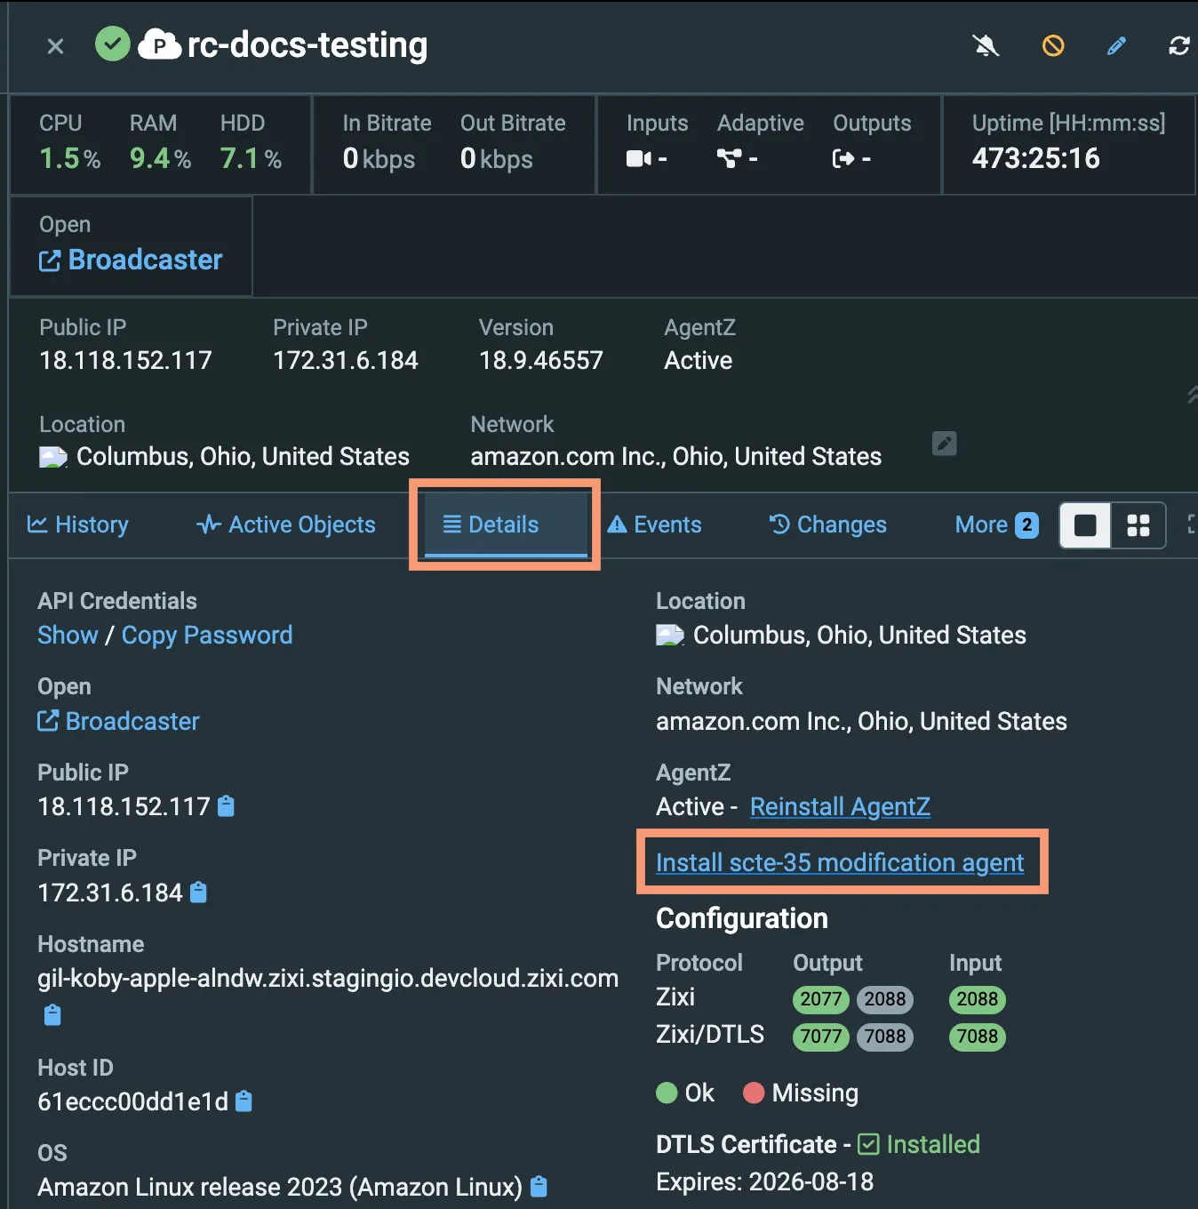This screenshot has width=1198, height=1209.
Task: Copy the Hostname to clipboard
Action: tap(52, 1014)
